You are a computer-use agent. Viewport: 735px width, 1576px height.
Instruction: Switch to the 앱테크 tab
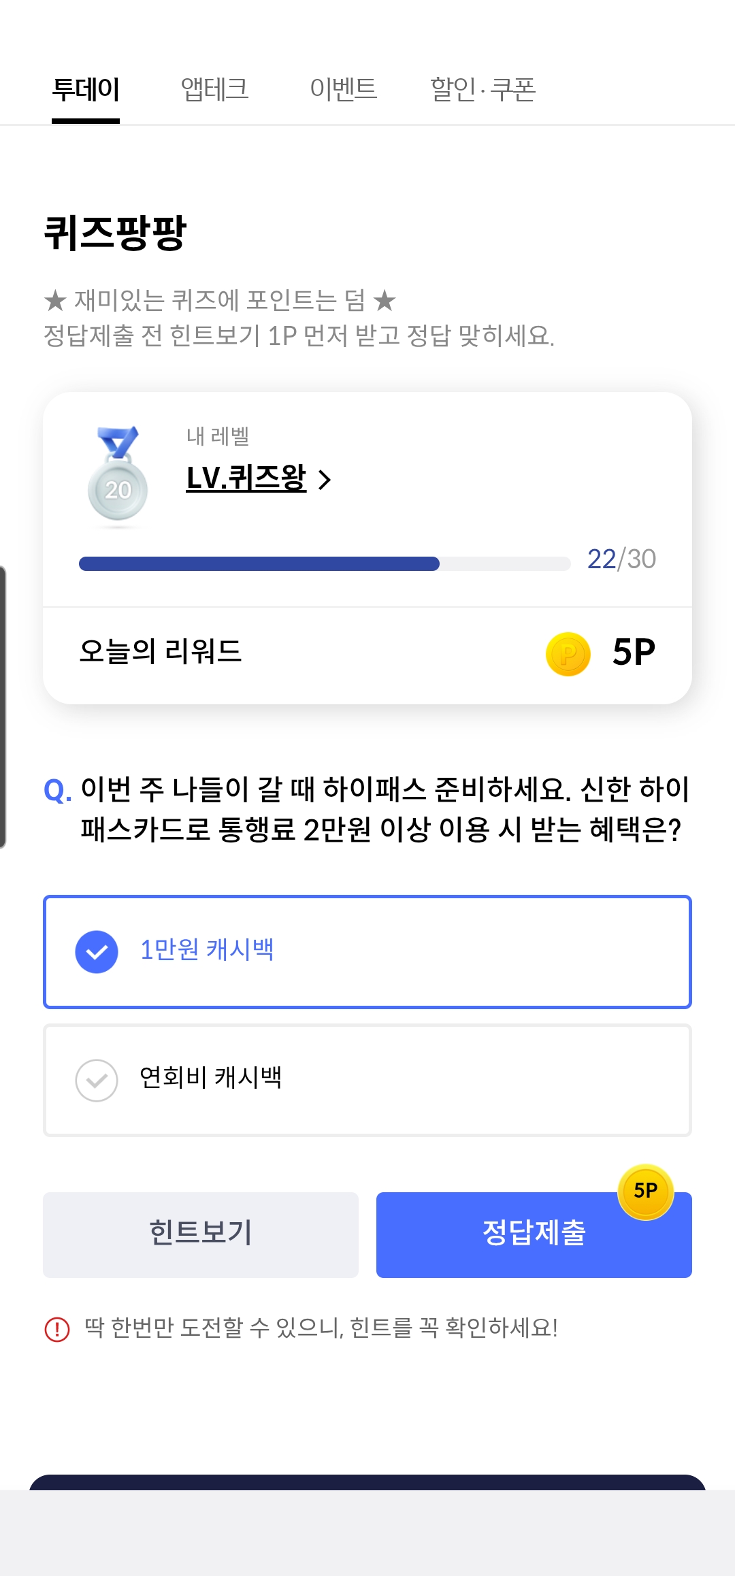(214, 89)
